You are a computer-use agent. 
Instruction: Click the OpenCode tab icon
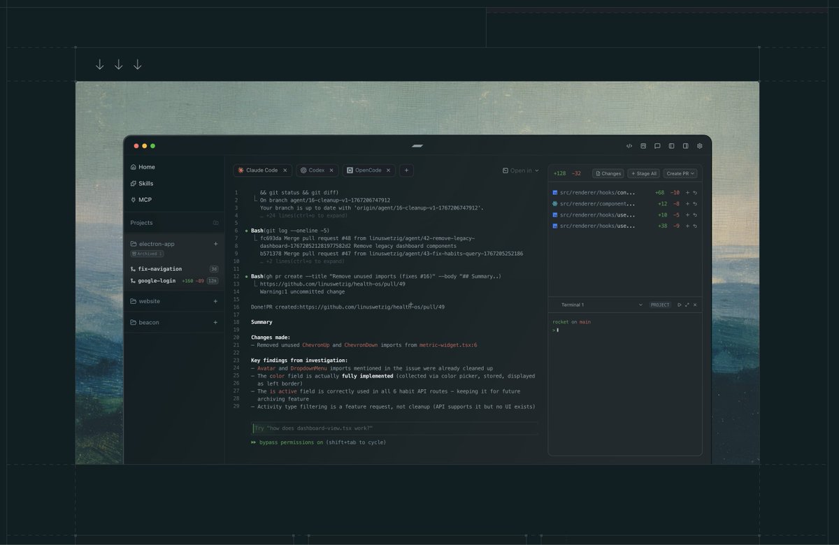(x=350, y=170)
